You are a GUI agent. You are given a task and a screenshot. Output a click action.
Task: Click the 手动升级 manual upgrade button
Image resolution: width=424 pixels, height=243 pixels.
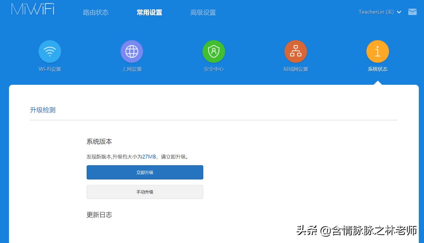pyautogui.click(x=145, y=192)
